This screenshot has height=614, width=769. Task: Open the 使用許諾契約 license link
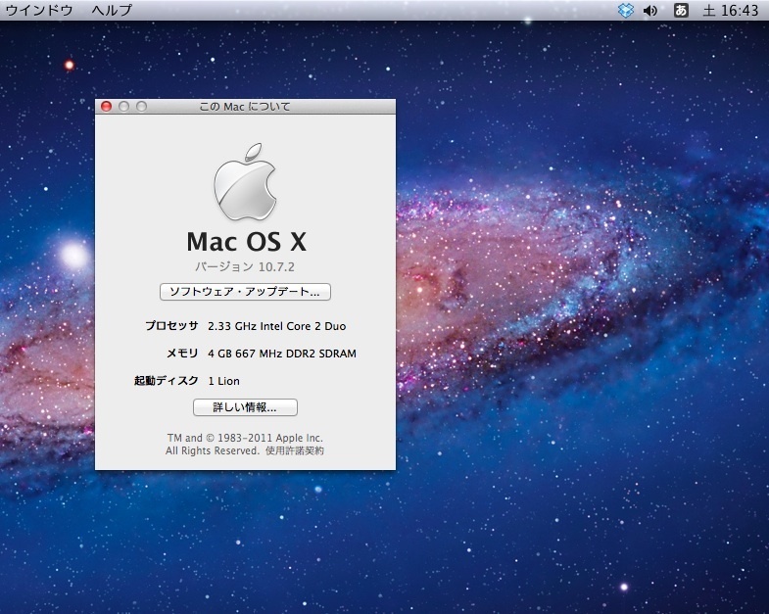(295, 450)
